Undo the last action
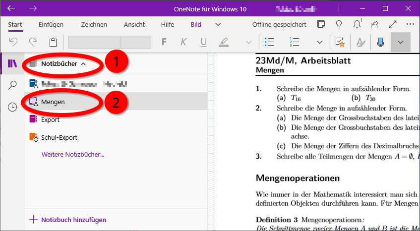This screenshot has height=231, width=420. (x=13, y=42)
